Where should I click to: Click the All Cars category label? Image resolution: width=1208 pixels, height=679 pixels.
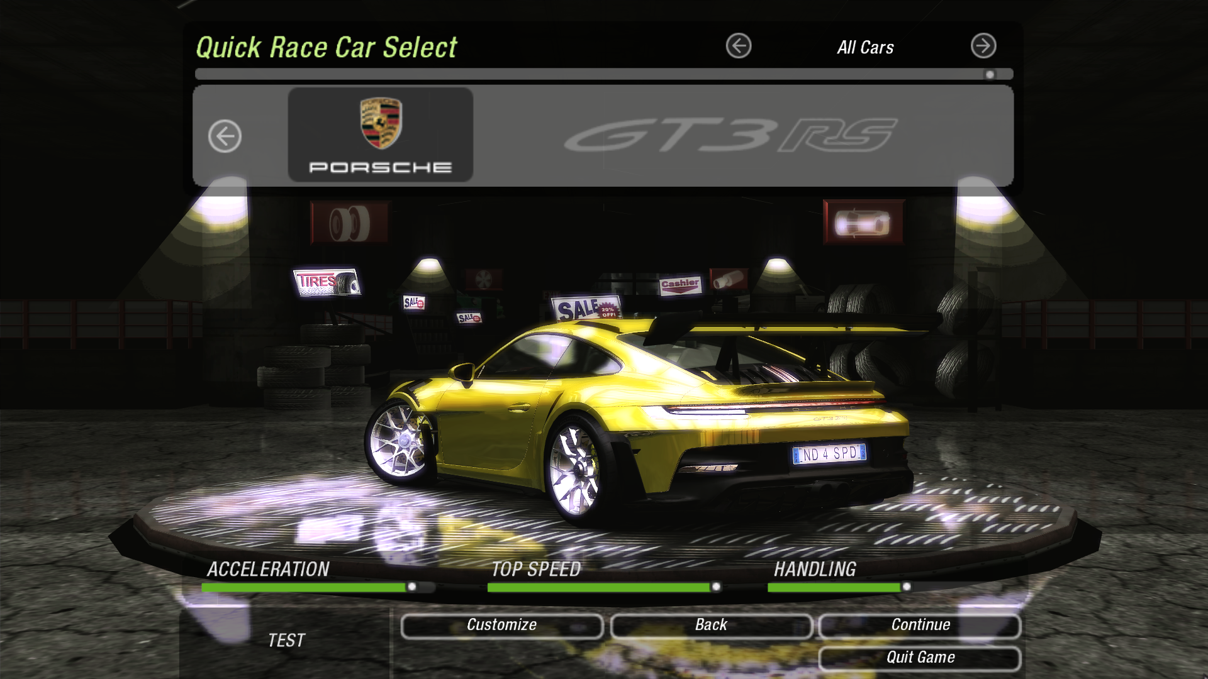click(x=865, y=47)
